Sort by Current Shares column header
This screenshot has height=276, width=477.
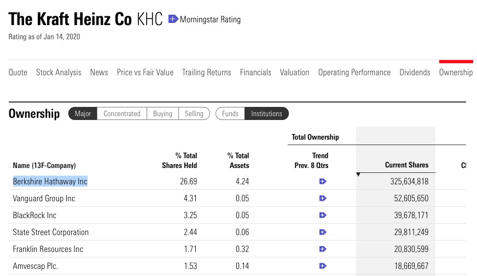(407, 165)
